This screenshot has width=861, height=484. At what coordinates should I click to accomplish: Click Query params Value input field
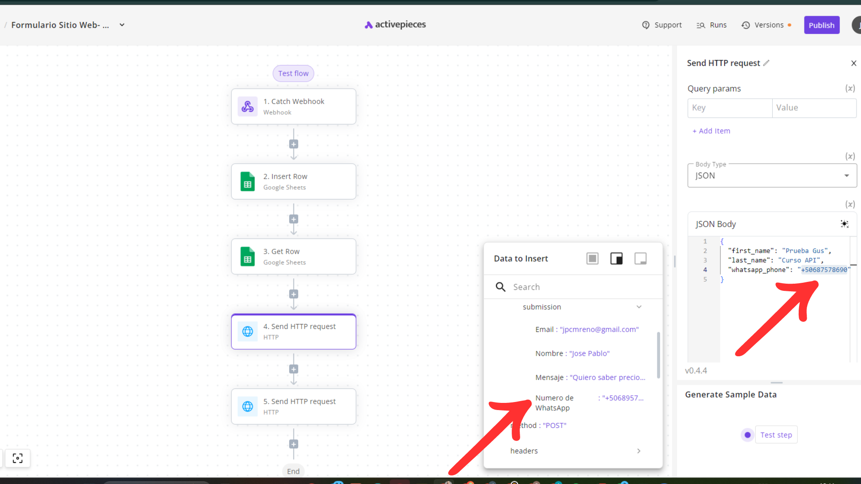(x=814, y=108)
